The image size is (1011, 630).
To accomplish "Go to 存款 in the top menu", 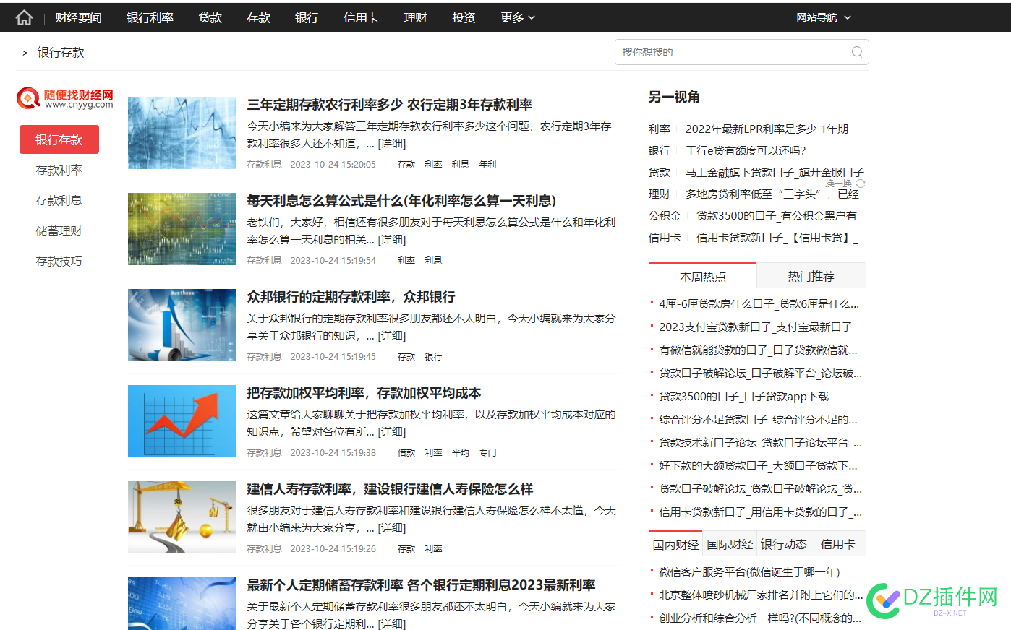I will 258,17.
